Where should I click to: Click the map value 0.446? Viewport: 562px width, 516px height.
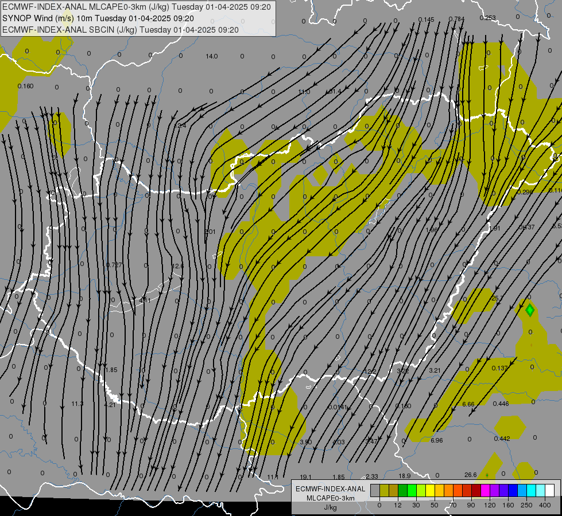click(x=501, y=404)
